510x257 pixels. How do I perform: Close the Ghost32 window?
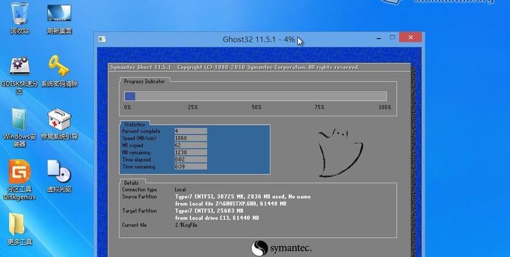(x=411, y=37)
